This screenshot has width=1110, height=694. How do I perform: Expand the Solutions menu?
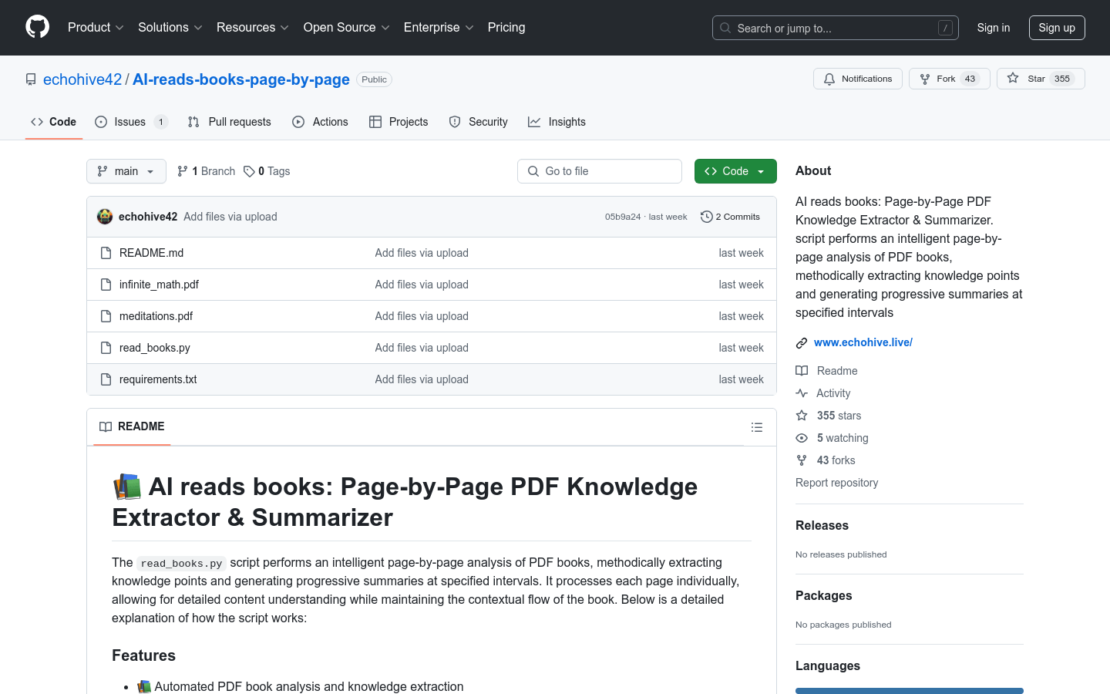170,27
